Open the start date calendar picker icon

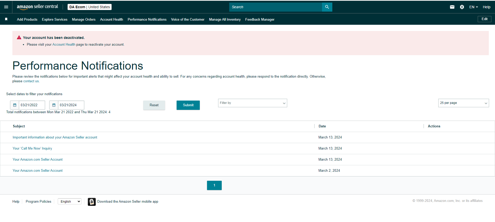[x=15, y=105]
